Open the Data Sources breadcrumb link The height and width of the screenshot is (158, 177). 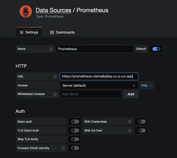click(53, 10)
